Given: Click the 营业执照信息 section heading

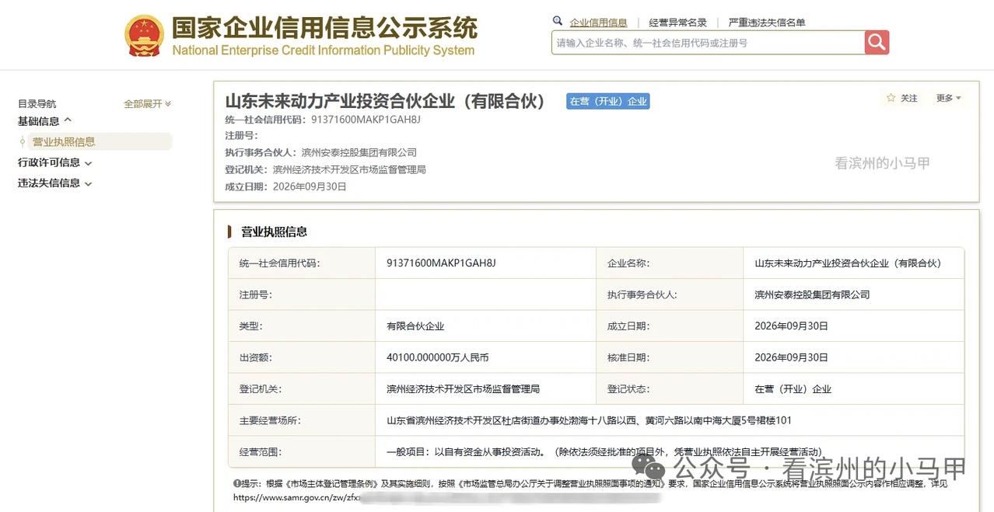Looking at the screenshot, I should (274, 232).
